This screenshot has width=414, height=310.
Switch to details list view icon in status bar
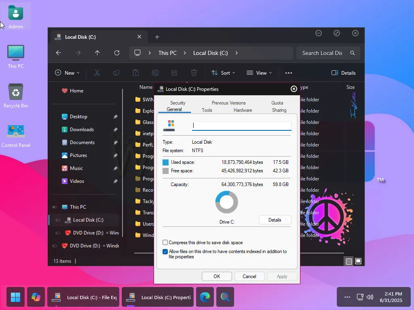pos(349,261)
